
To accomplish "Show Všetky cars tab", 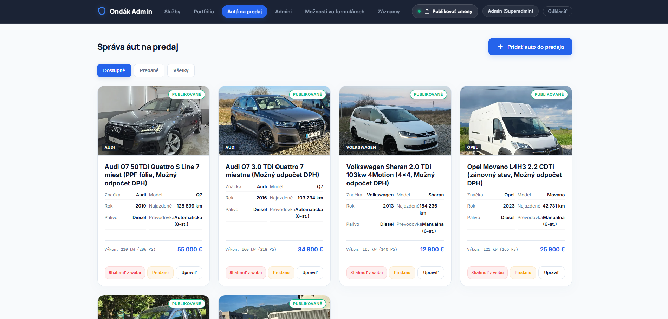I will pos(181,70).
